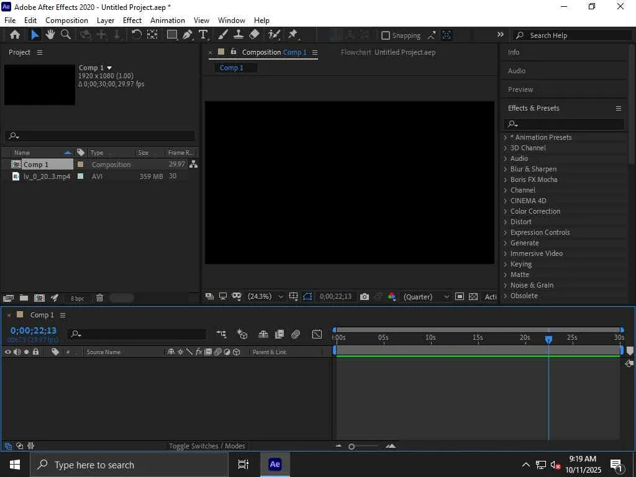Switch to Flowchart Untitled Project.aep tab
The image size is (636, 477).
pyautogui.click(x=388, y=52)
